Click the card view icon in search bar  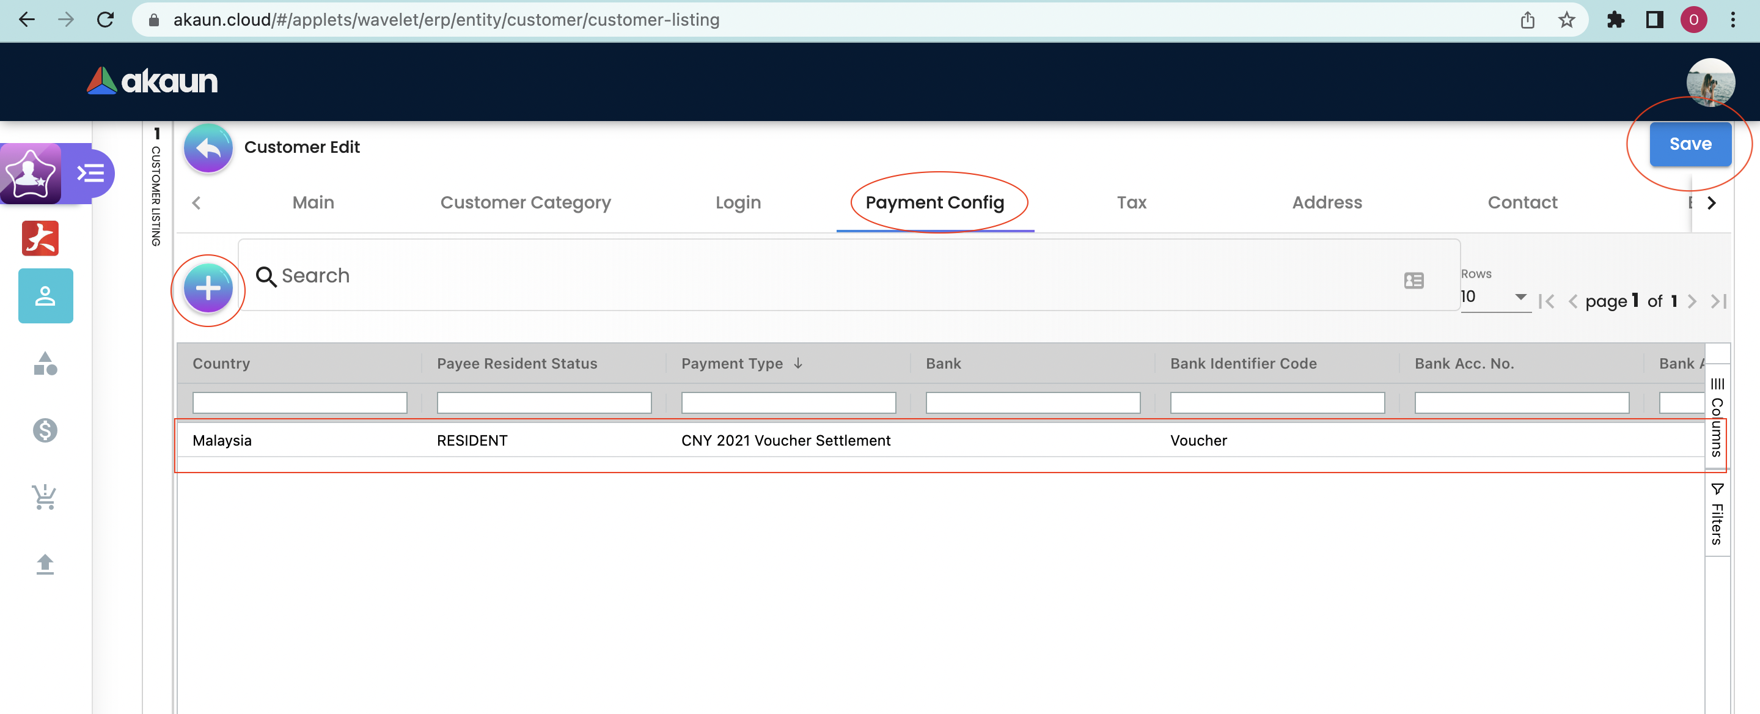1414,280
